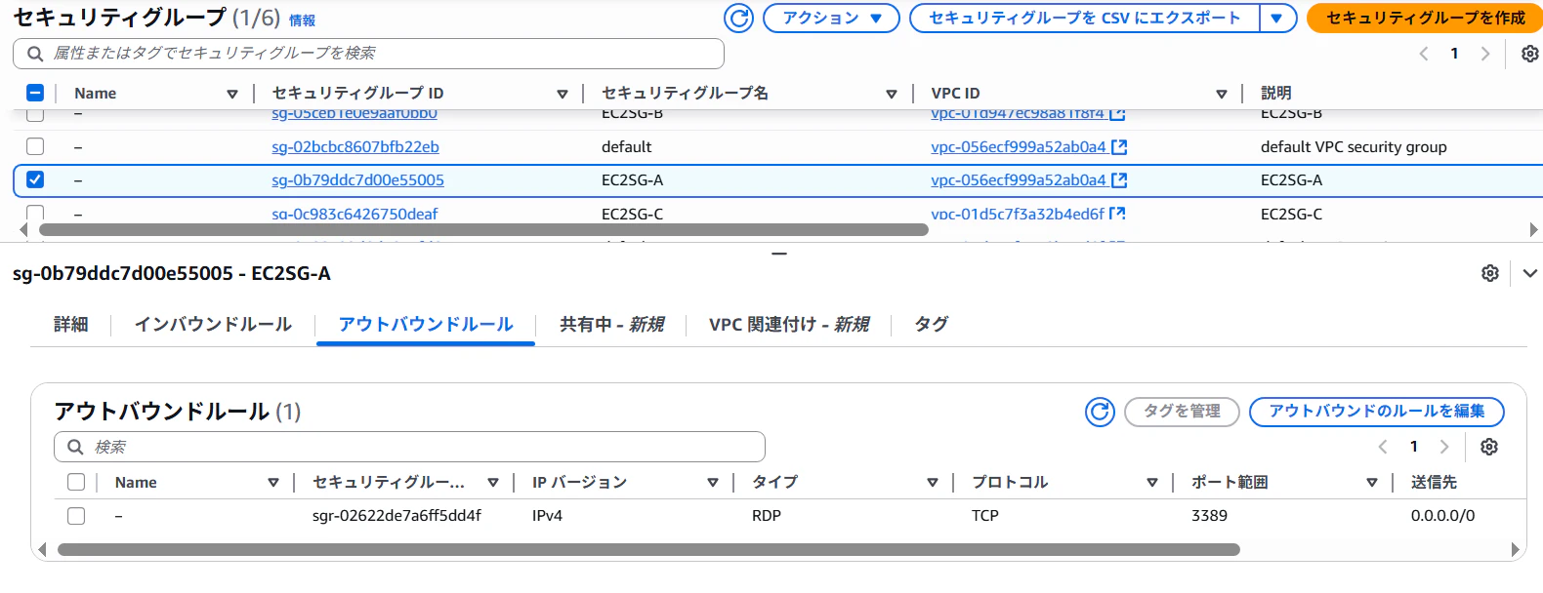
Task: Refresh the security groups list
Action: pyautogui.click(x=739, y=18)
